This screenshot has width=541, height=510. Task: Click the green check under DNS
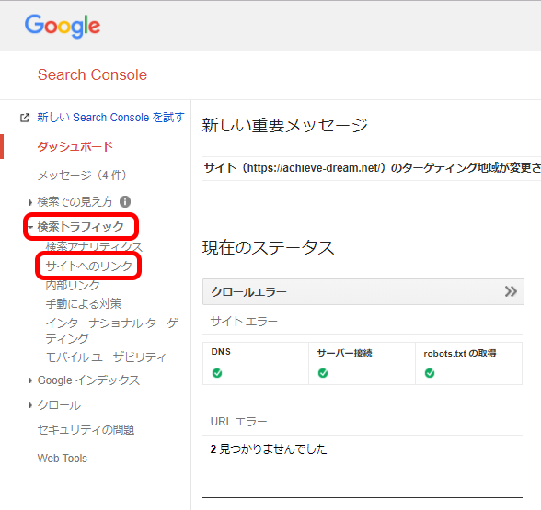coord(217,373)
